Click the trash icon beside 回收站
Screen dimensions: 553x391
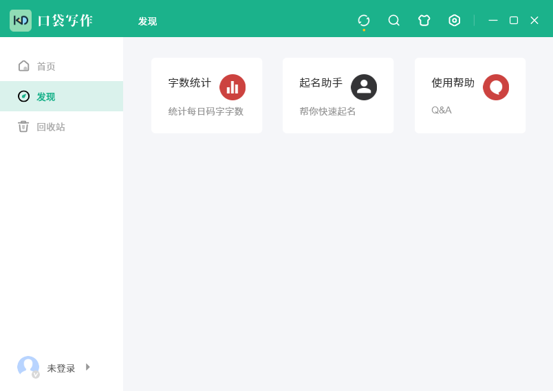click(x=23, y=126)
